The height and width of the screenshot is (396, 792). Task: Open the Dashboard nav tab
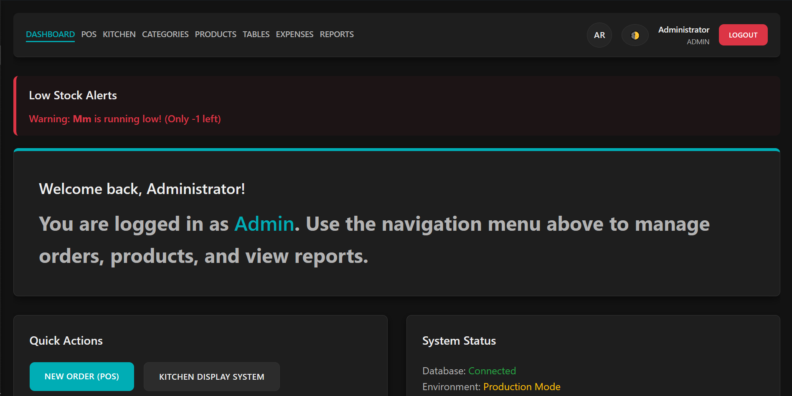(50, 35)
